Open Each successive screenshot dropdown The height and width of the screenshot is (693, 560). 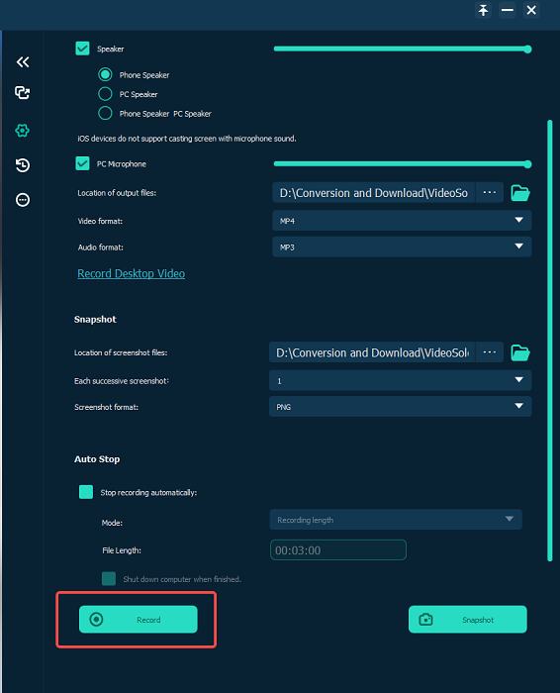pos(400,380)
